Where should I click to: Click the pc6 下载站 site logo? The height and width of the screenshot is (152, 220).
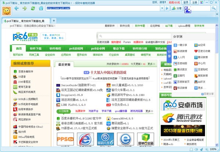pyautogui.click(x=25, y=36)
